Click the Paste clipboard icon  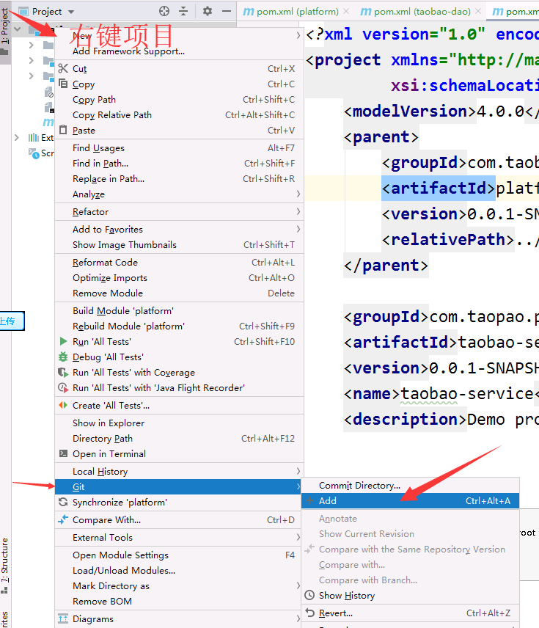tap(63, 130)
